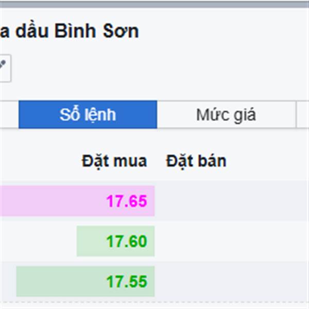Select the cut-off tab right of Mức giá
The width and height of the screenshot is (309, 309).
coord(303,114)
